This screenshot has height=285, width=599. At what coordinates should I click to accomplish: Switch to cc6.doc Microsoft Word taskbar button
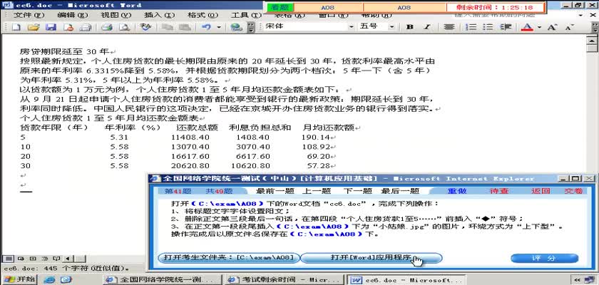pyautogui.click(x=405, y=280)
